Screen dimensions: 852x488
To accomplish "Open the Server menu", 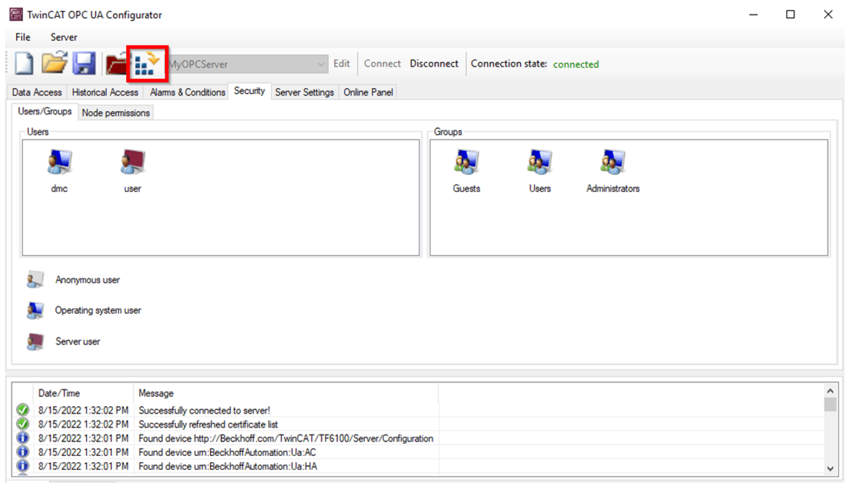I will tap(64, 37).
